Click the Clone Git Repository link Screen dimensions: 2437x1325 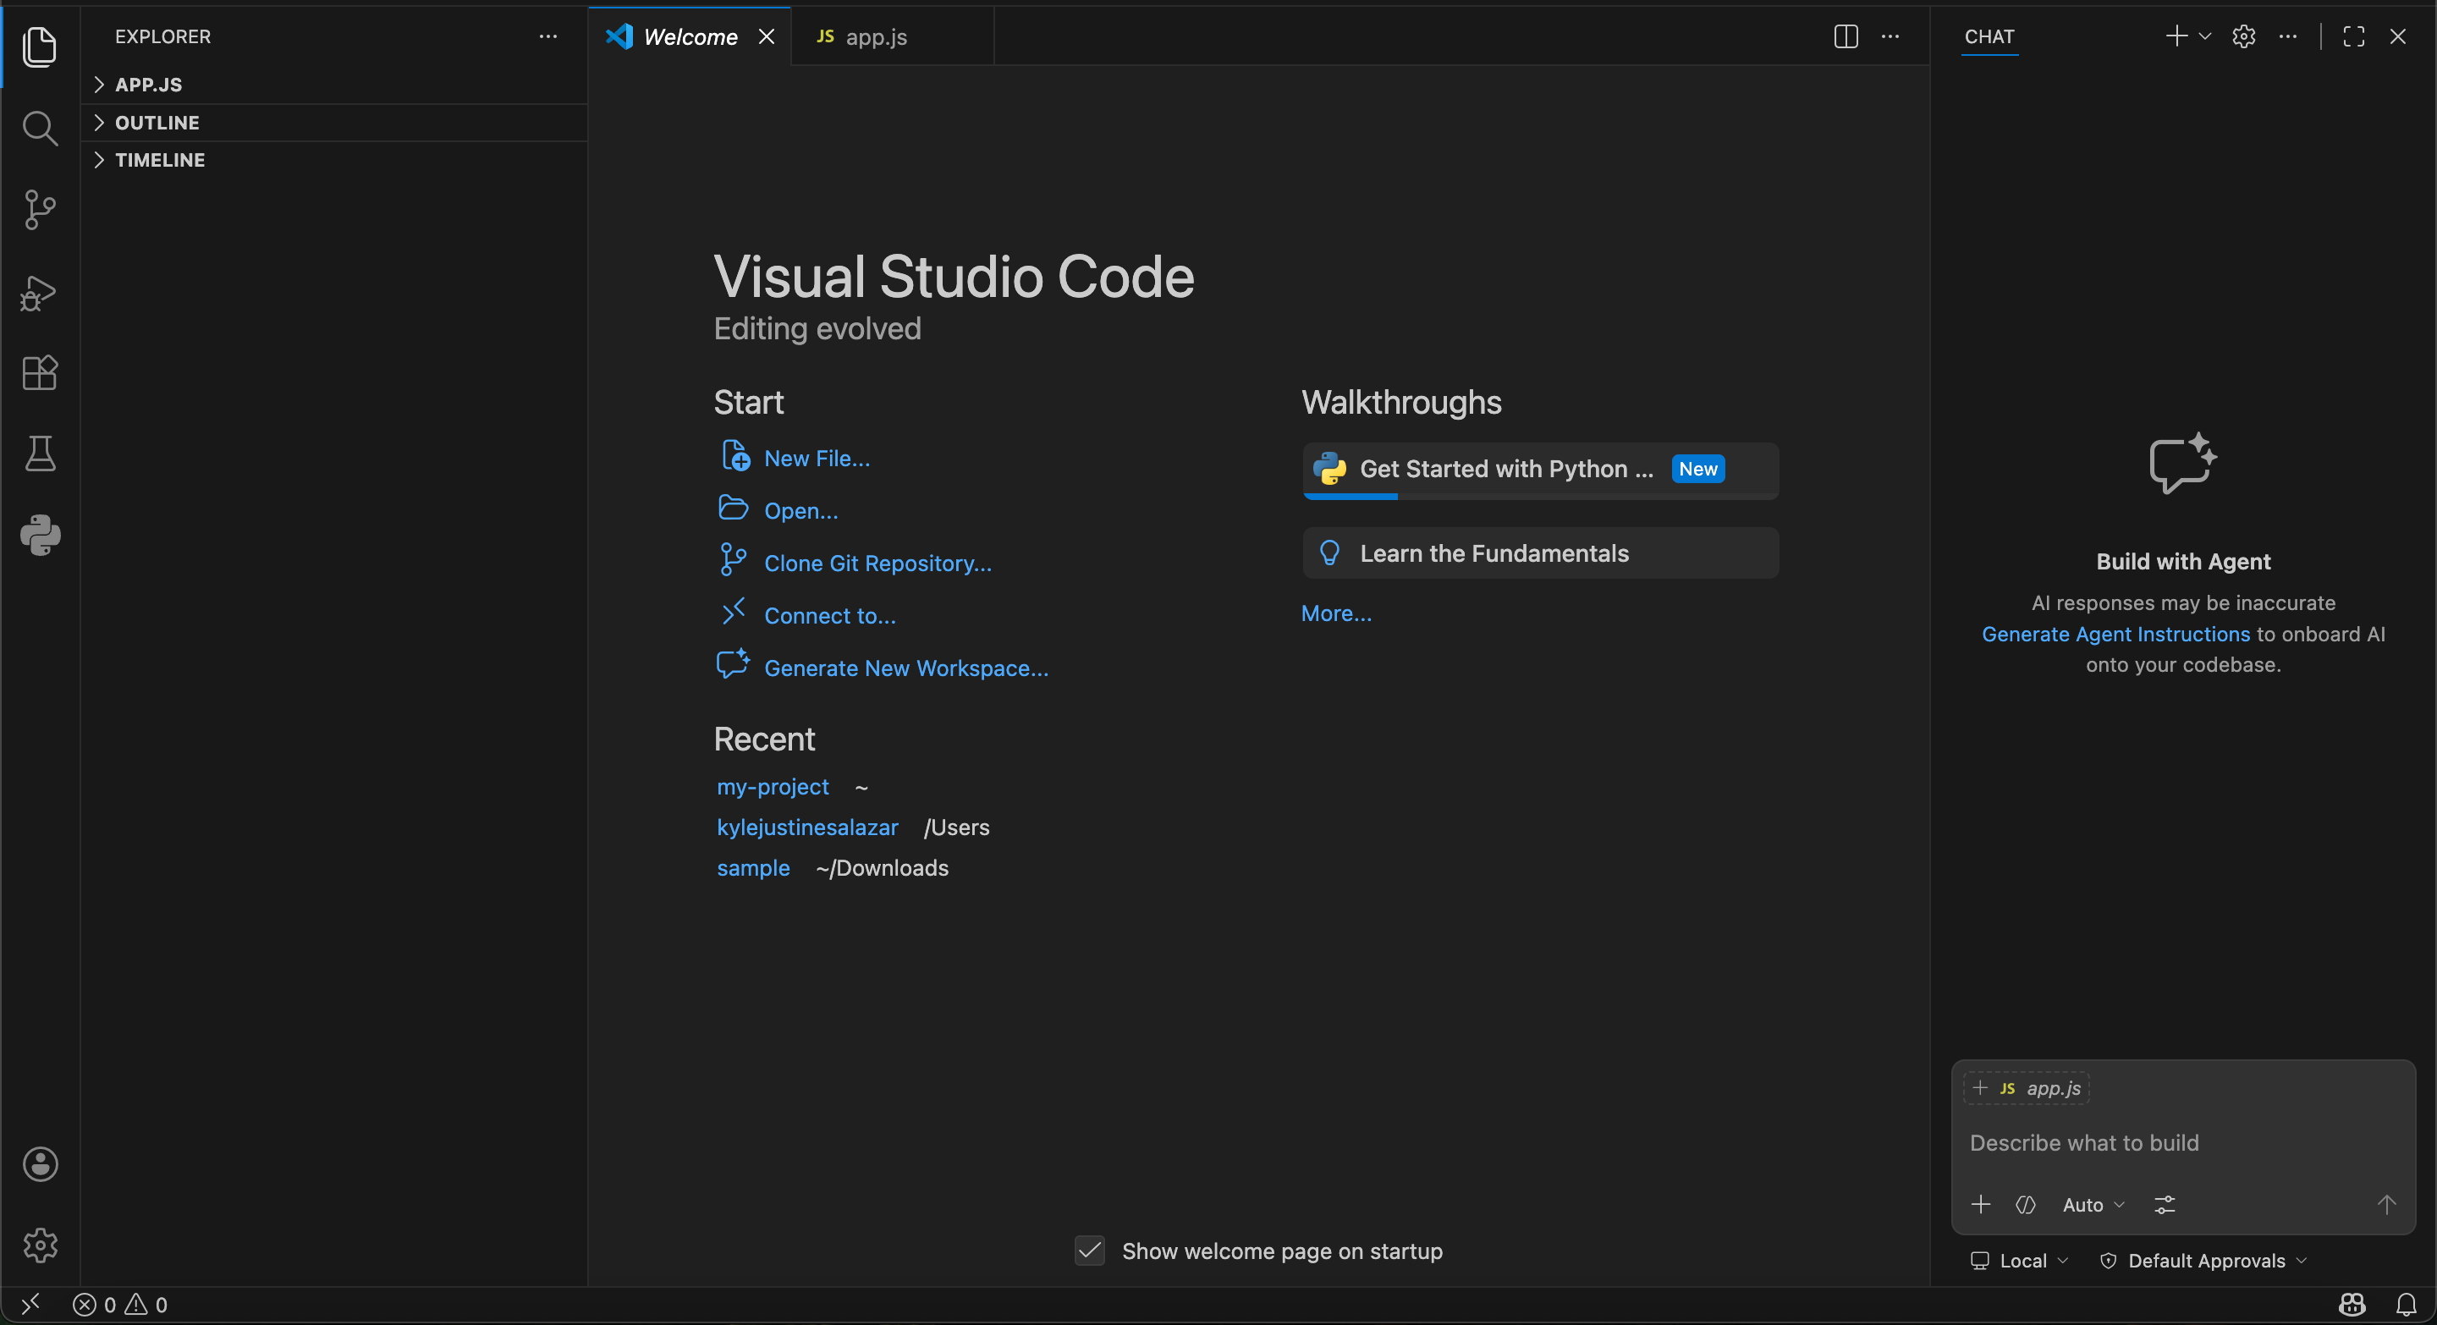[x=877, y=563]
